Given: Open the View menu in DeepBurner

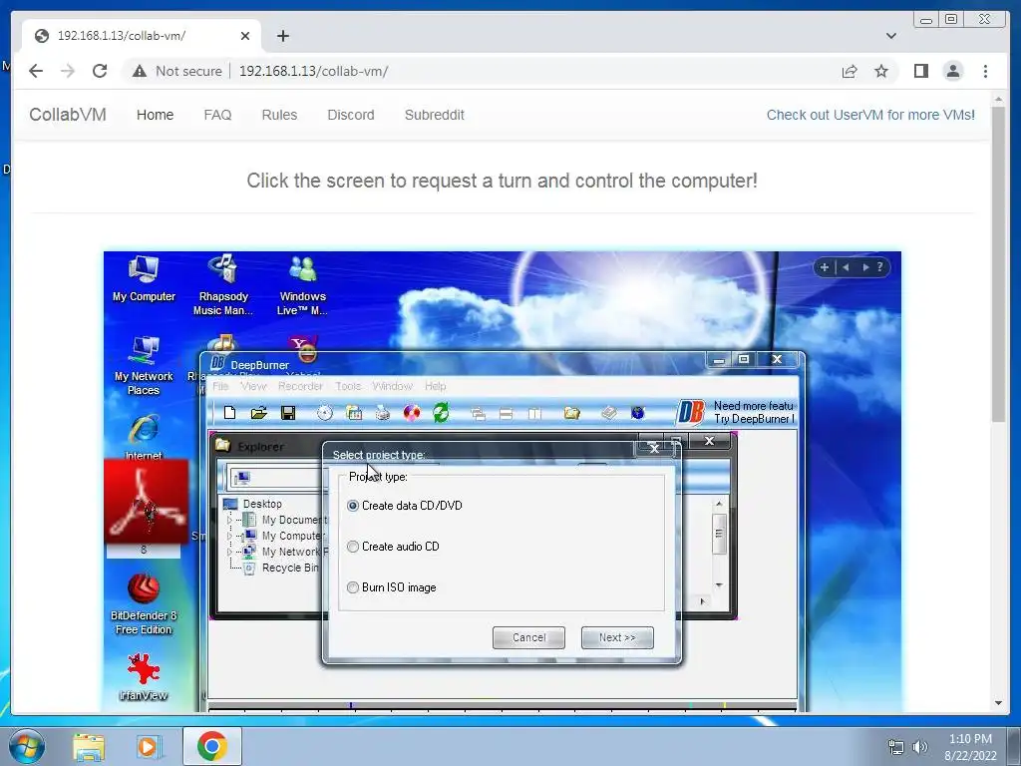Looking at the screenshot, I should [x=253, y=386].
